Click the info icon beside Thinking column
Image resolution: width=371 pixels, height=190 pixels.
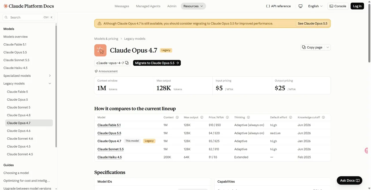[x=248, y=117]
